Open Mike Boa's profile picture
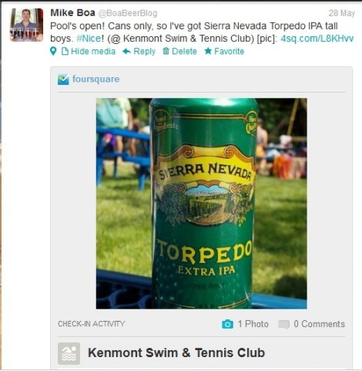 coord(26,25)
